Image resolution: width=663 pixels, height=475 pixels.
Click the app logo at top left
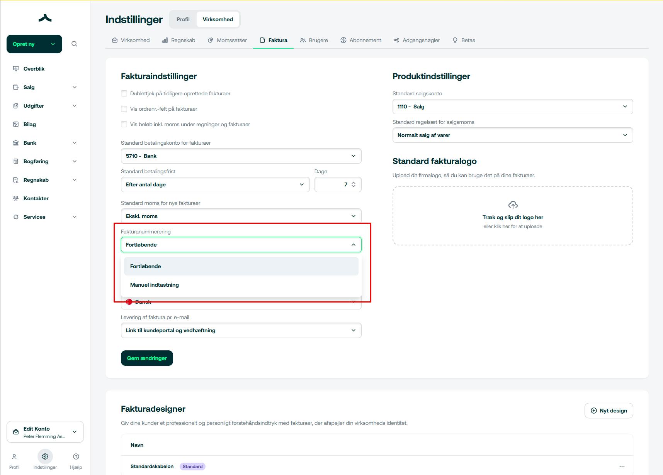click(x=45, y=18)
